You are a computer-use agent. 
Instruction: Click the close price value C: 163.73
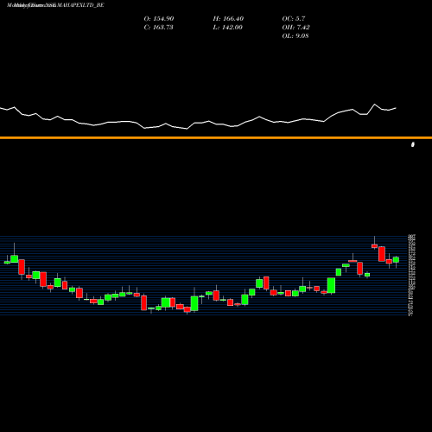(158, 28)
